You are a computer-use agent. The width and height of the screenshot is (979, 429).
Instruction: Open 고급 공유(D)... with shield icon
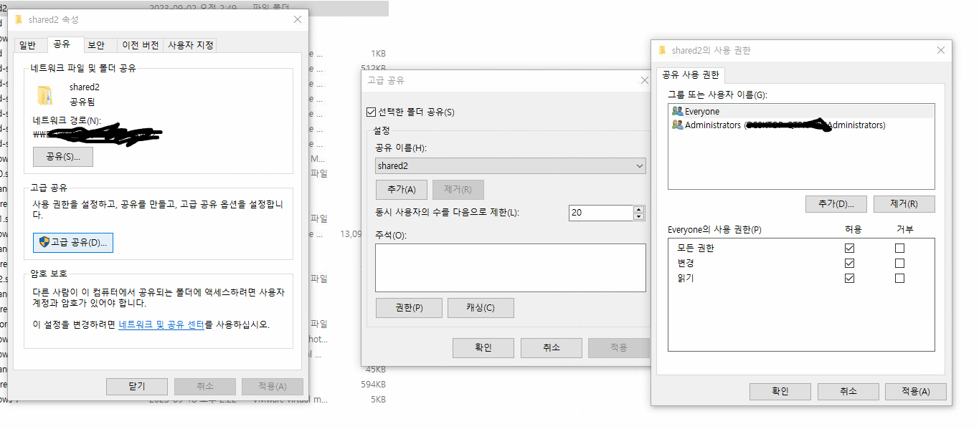pos(73,242)
